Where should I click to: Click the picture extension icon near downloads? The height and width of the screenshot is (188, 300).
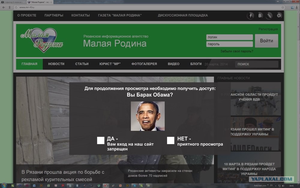coord(292,8)
